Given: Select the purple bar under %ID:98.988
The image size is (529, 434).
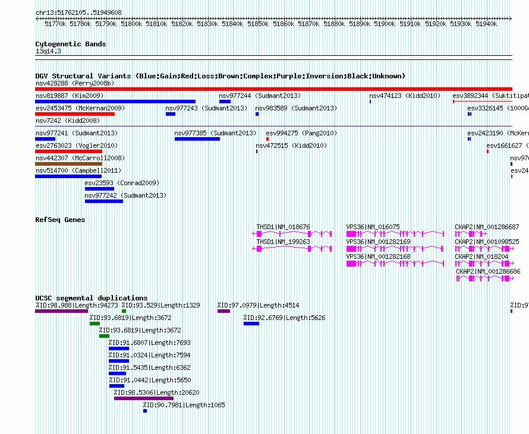Looking at the screenshot, I should (x=61, y=311).
